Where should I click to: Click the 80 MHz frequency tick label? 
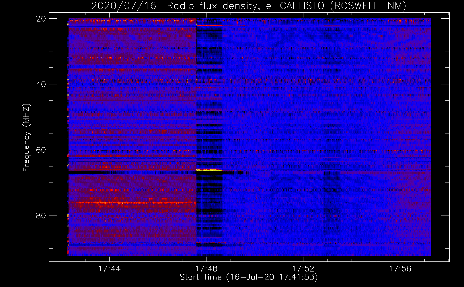(x=41, y=216)
